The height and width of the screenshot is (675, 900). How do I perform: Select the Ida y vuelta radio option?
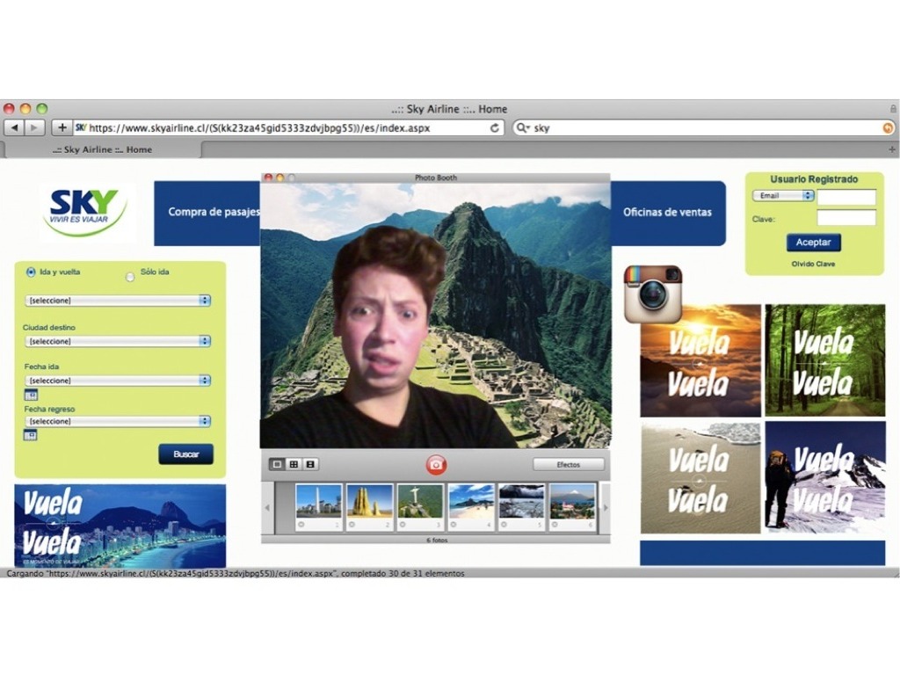coord(32,272)
